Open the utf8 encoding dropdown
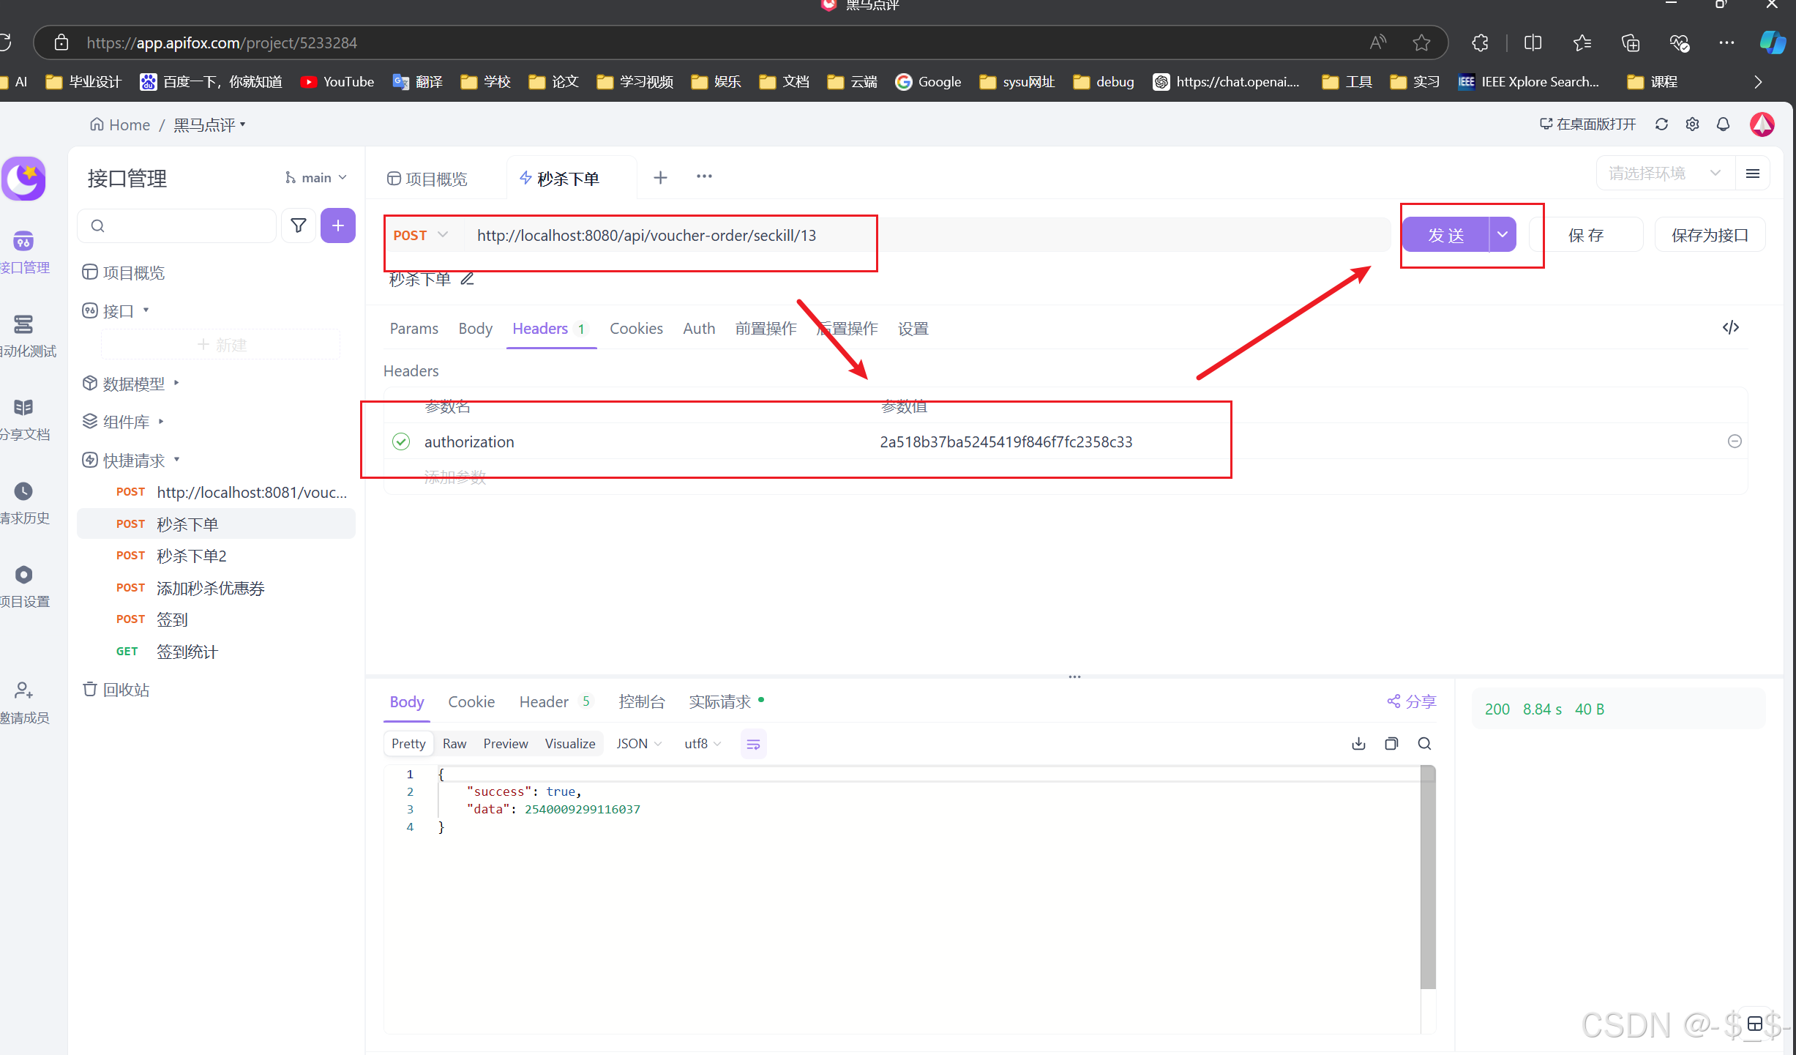Image resolution: width=1796 pixels, height=1055 pixels. point(703,744)
